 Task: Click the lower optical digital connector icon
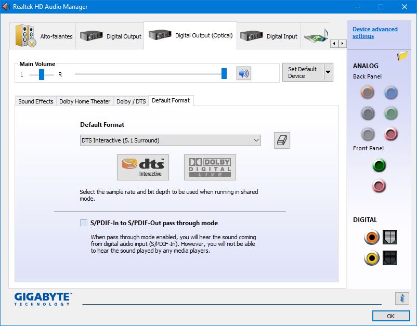click(x=390, y=258)
